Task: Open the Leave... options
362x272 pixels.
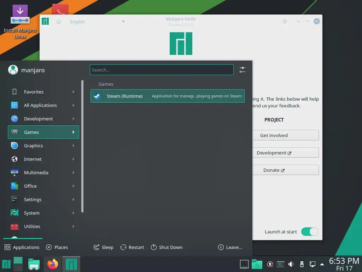Action: 230,247
